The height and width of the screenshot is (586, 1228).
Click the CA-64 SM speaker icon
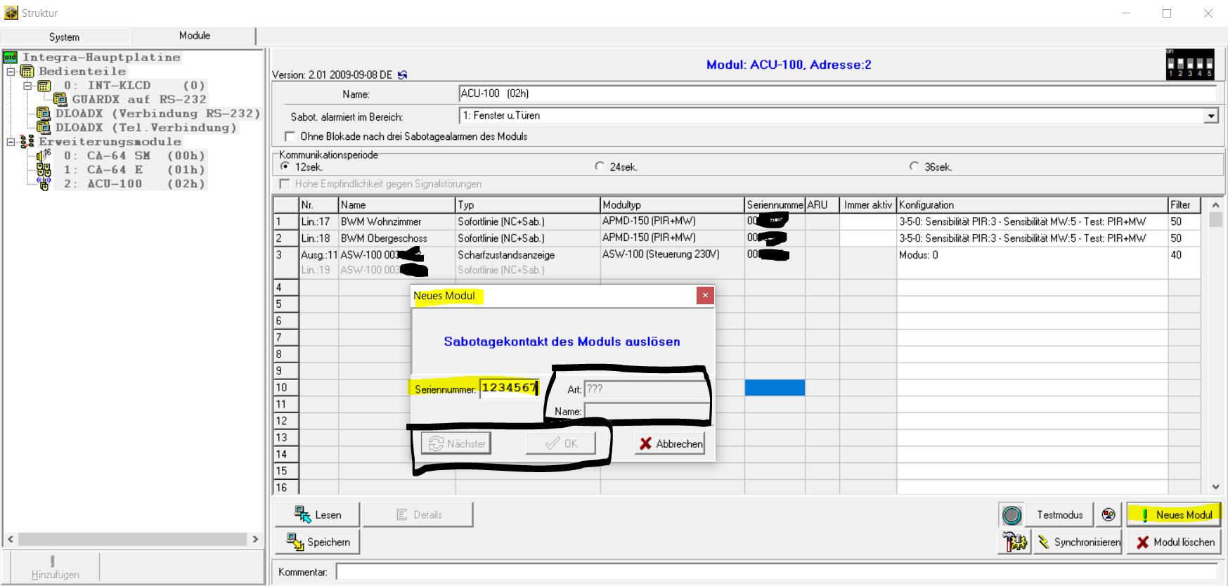click(44, 156)
